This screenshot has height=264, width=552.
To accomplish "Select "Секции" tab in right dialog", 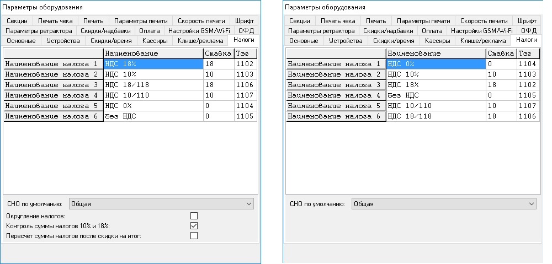I will [300, 21].
